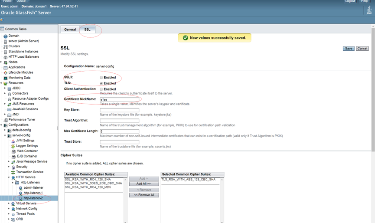This screenshot has width=375, height=223.
Task: Click the < Remove button
Action: [144, 190]
